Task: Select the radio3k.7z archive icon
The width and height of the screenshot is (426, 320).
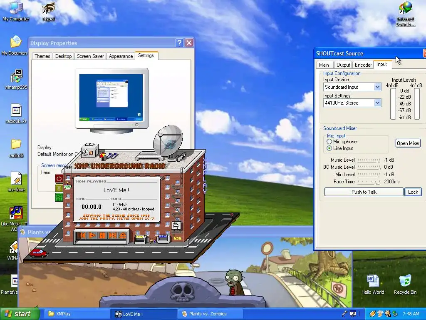Action: 16,113
